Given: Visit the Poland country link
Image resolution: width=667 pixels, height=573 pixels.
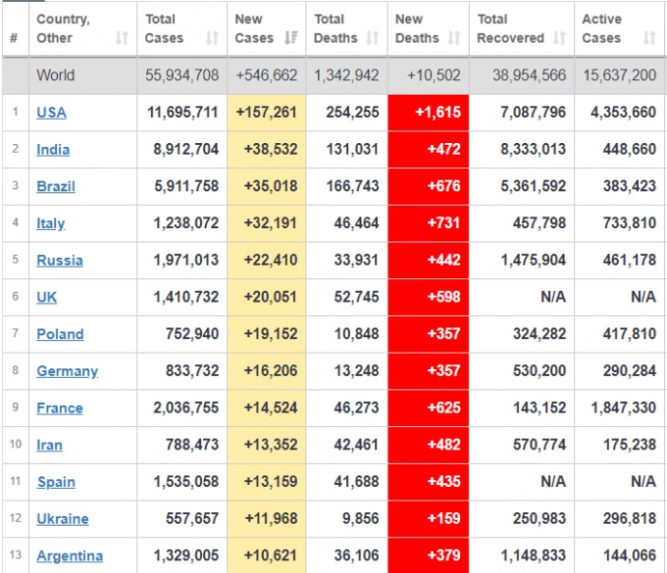Looking at the screenshot, I should click(60, 334).
